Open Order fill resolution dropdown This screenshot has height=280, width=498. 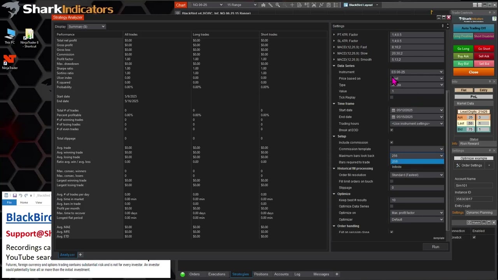pyautogui.click(x=417, y=175)
